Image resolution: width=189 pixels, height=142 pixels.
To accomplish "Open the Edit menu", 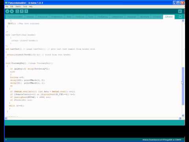I will tap(12, 6).
